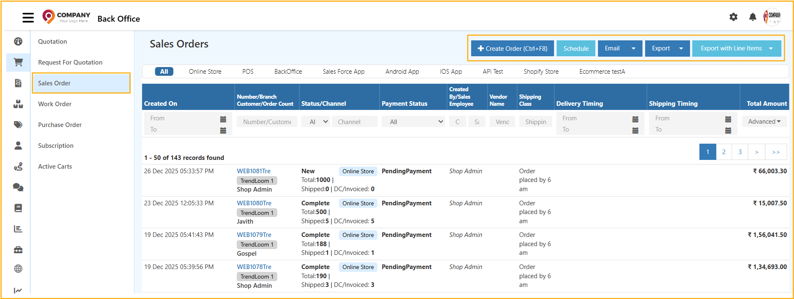Open the stacked boxes inventory icon
The image size is (794, 299).
click(18, 104)
